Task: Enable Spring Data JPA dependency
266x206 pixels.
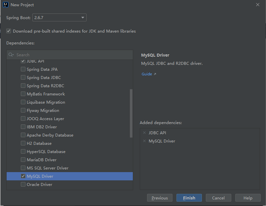Action: pyautogui.click(x=23, y=69)
